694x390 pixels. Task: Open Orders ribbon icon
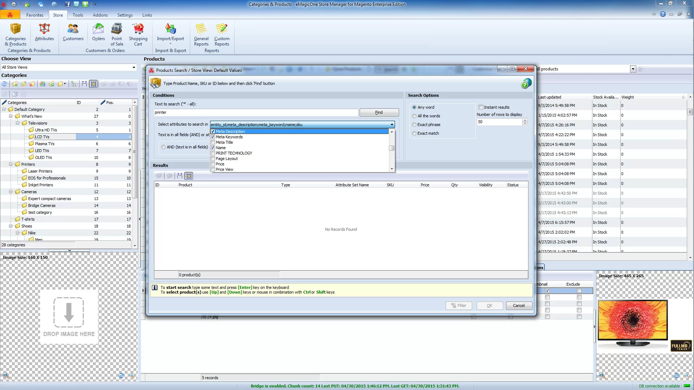point(98,32)
